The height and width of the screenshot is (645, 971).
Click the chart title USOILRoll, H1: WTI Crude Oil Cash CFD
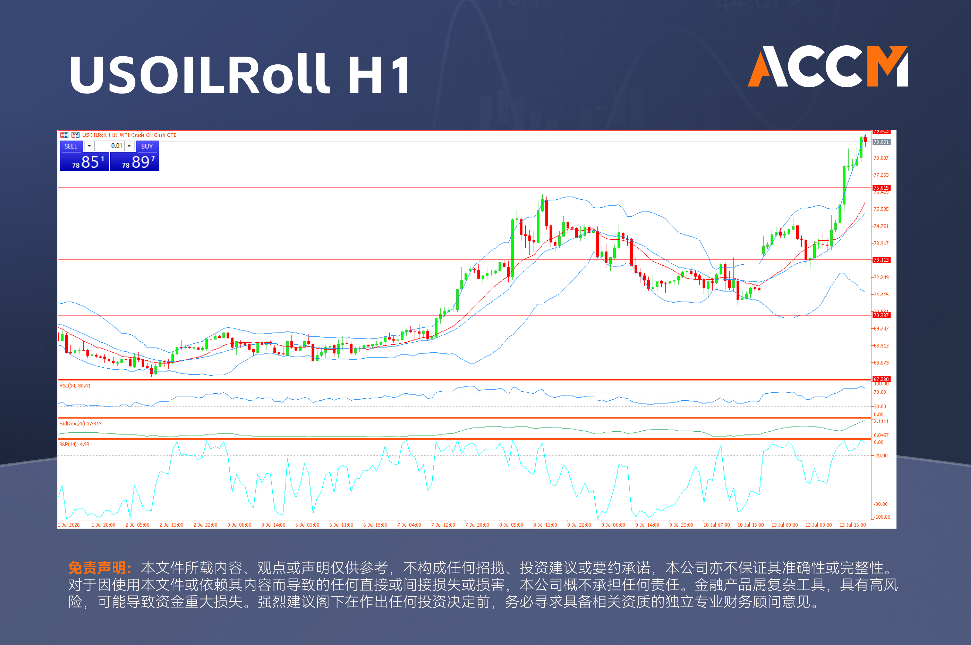[x=130, y=135]
